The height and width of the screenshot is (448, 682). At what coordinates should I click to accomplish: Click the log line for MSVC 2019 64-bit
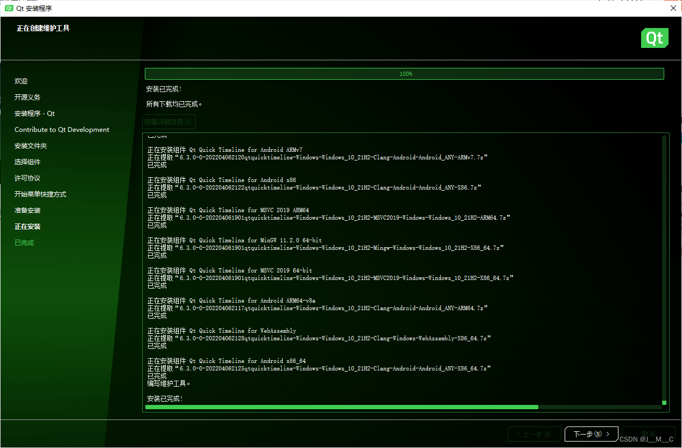230,271
